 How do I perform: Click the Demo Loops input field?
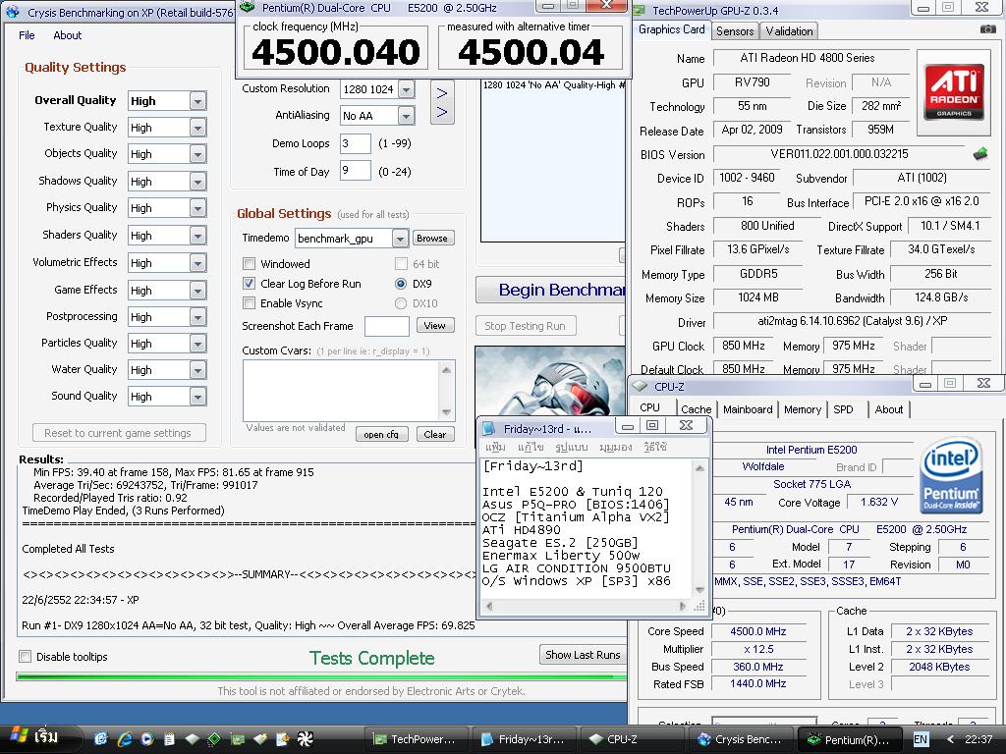pos(355,143)
